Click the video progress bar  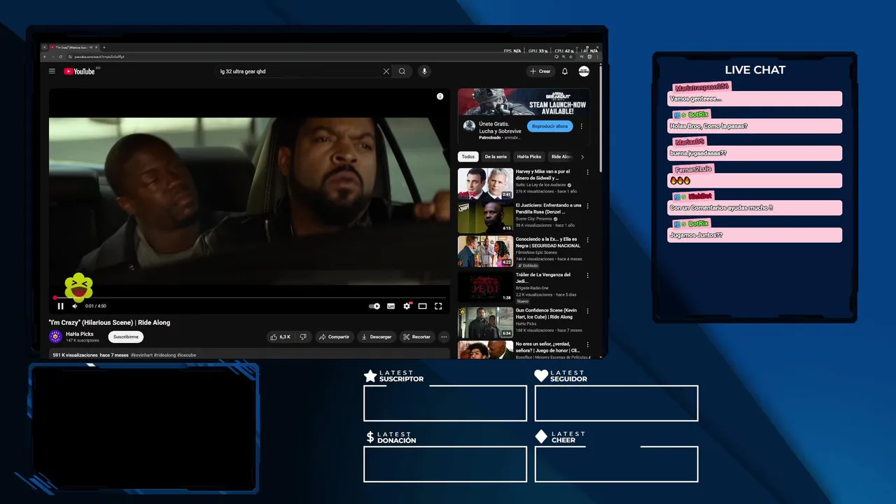249,297
